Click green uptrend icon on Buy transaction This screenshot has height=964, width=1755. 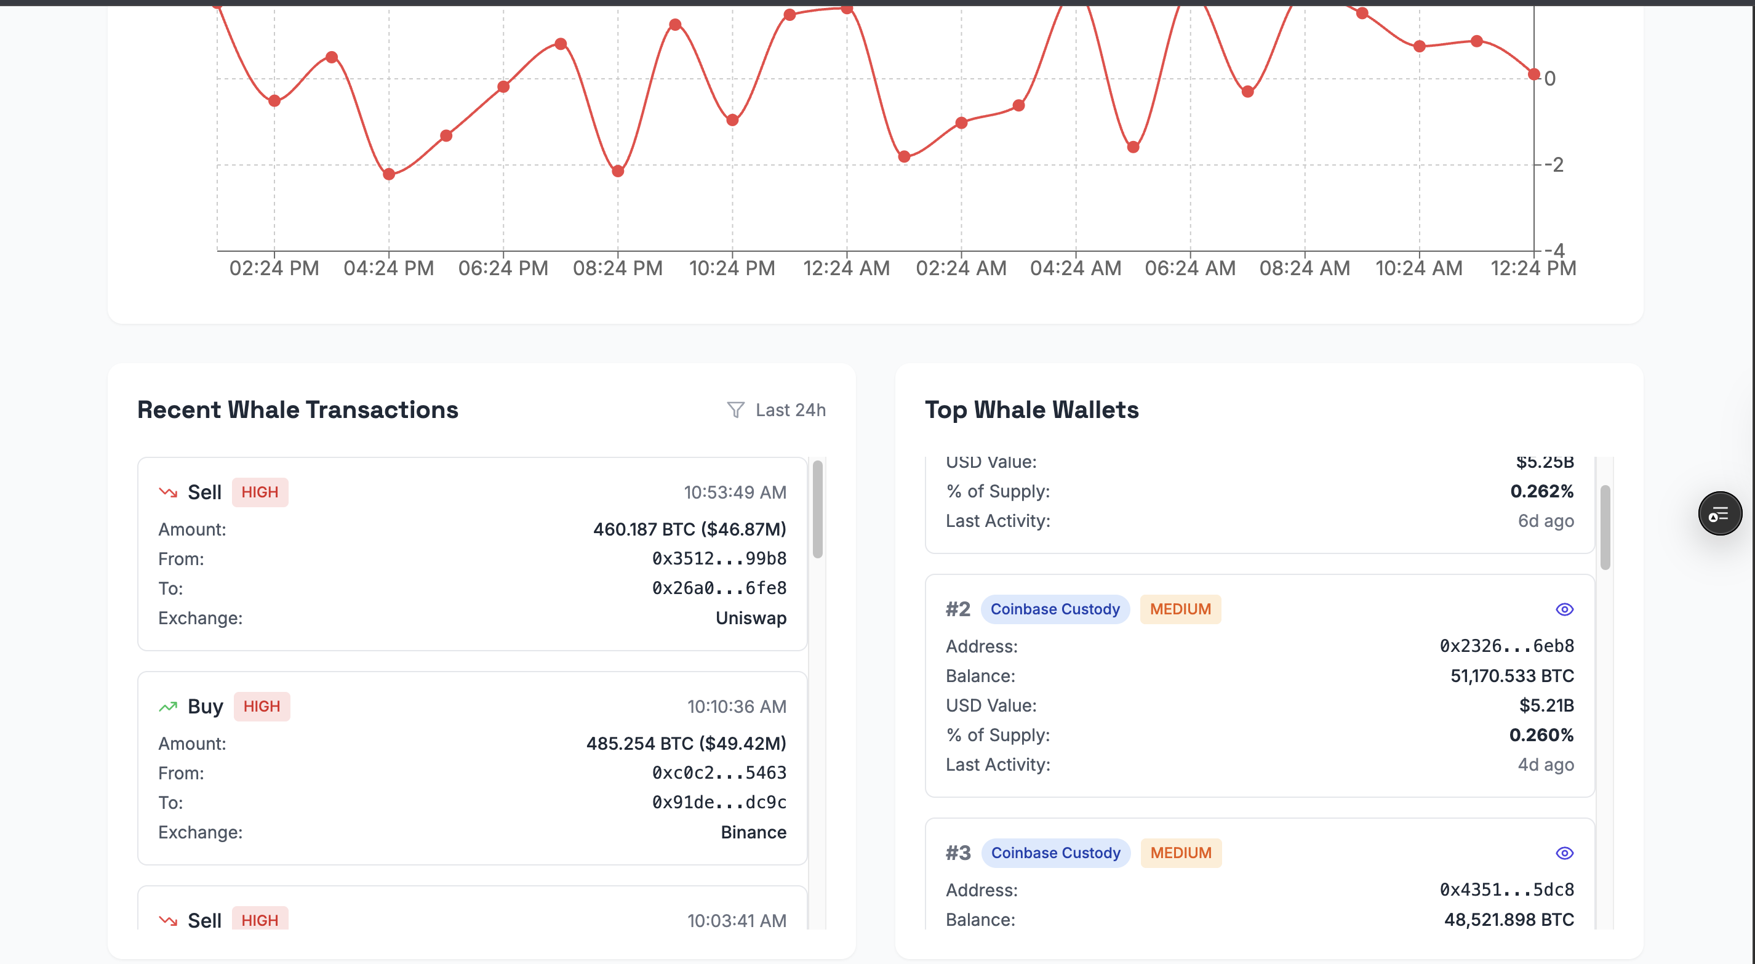click(167, 706)
